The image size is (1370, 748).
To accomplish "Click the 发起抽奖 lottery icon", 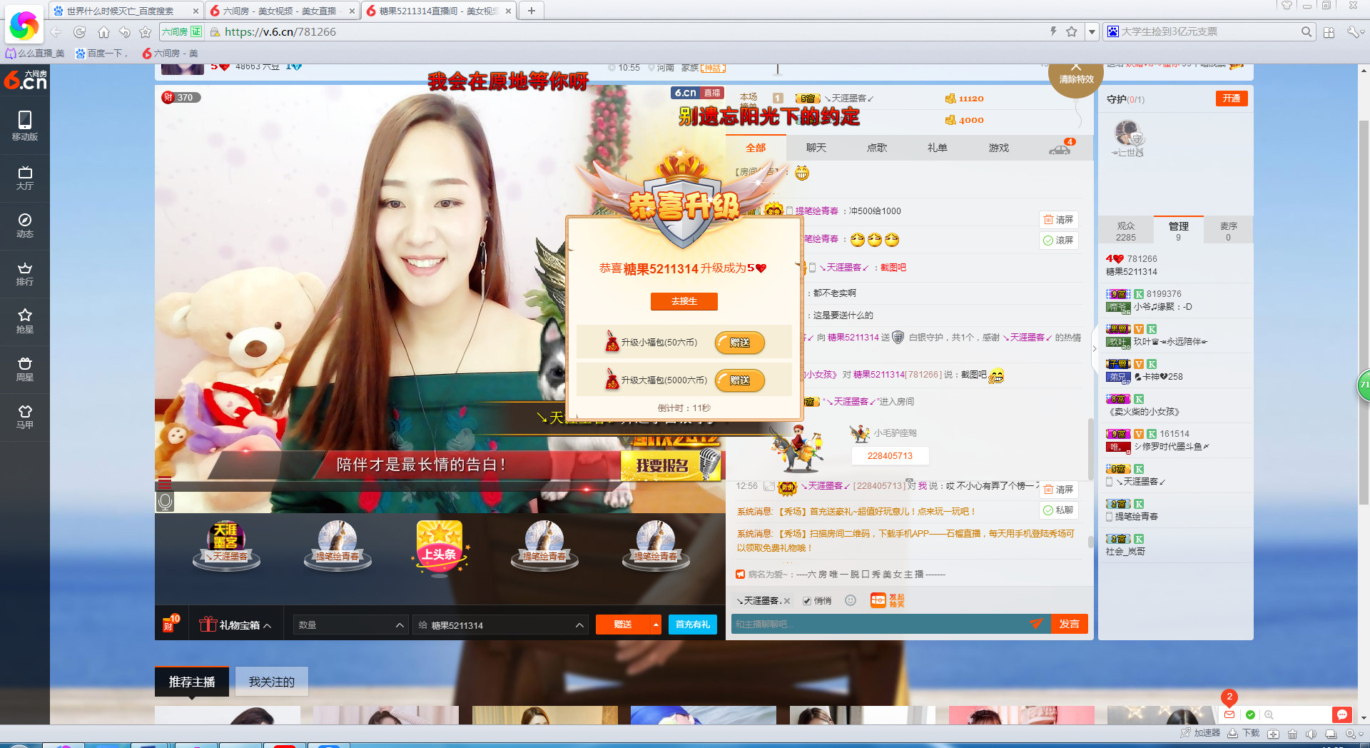I will point(887,600).
